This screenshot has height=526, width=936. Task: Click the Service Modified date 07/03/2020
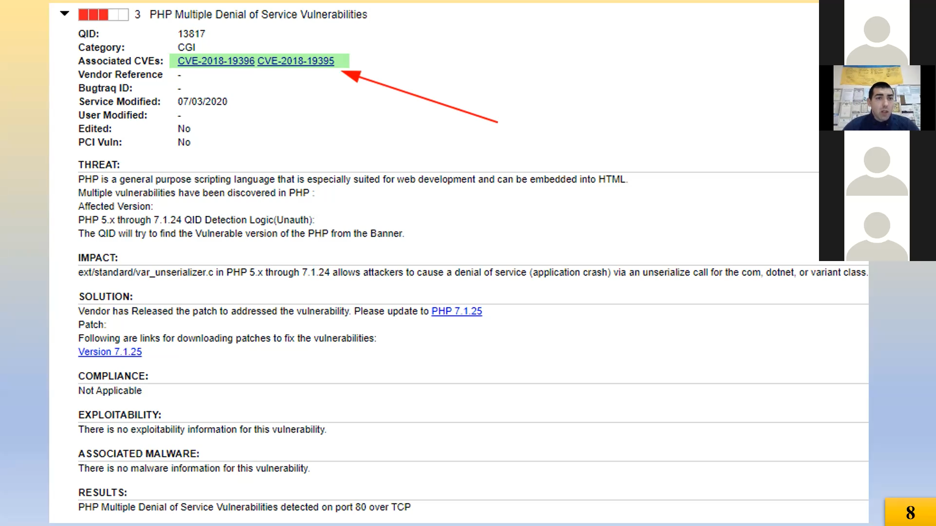[202, 102]
